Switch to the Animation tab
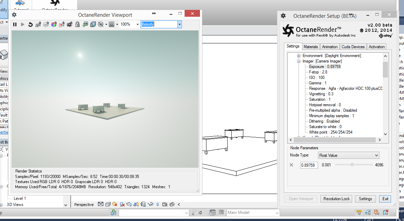 (x=330, y=47)
